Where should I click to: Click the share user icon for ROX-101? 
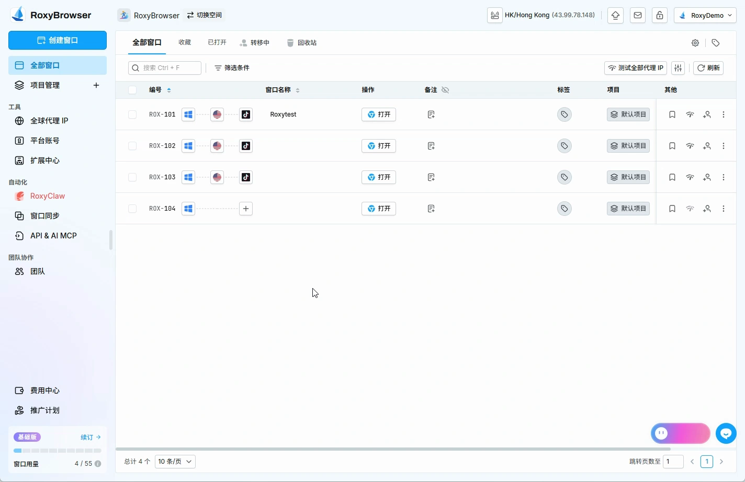(707, 114)
